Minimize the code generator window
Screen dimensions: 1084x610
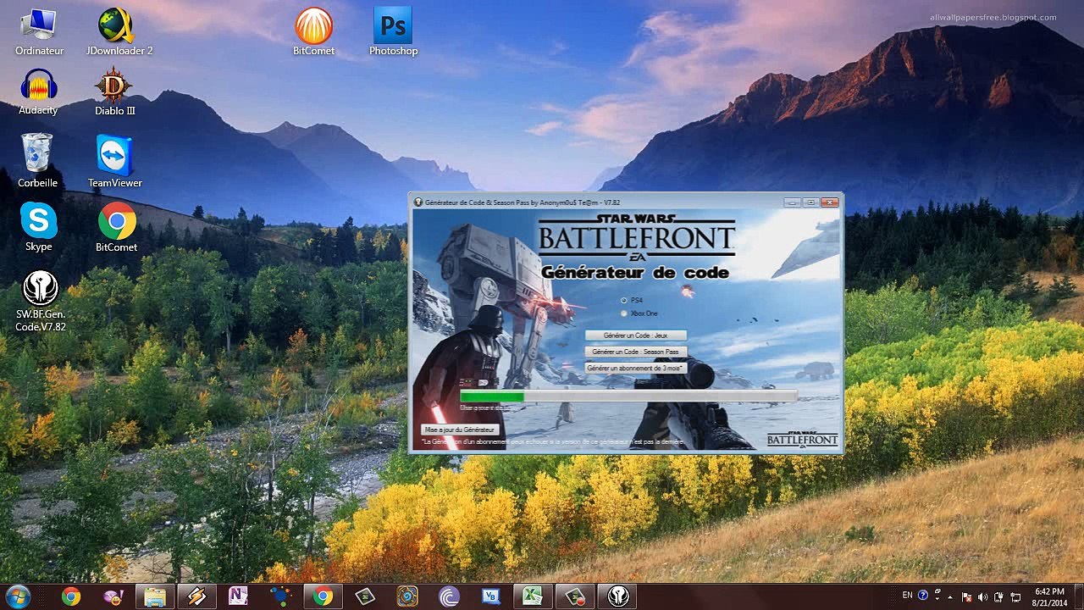[792, 202]
